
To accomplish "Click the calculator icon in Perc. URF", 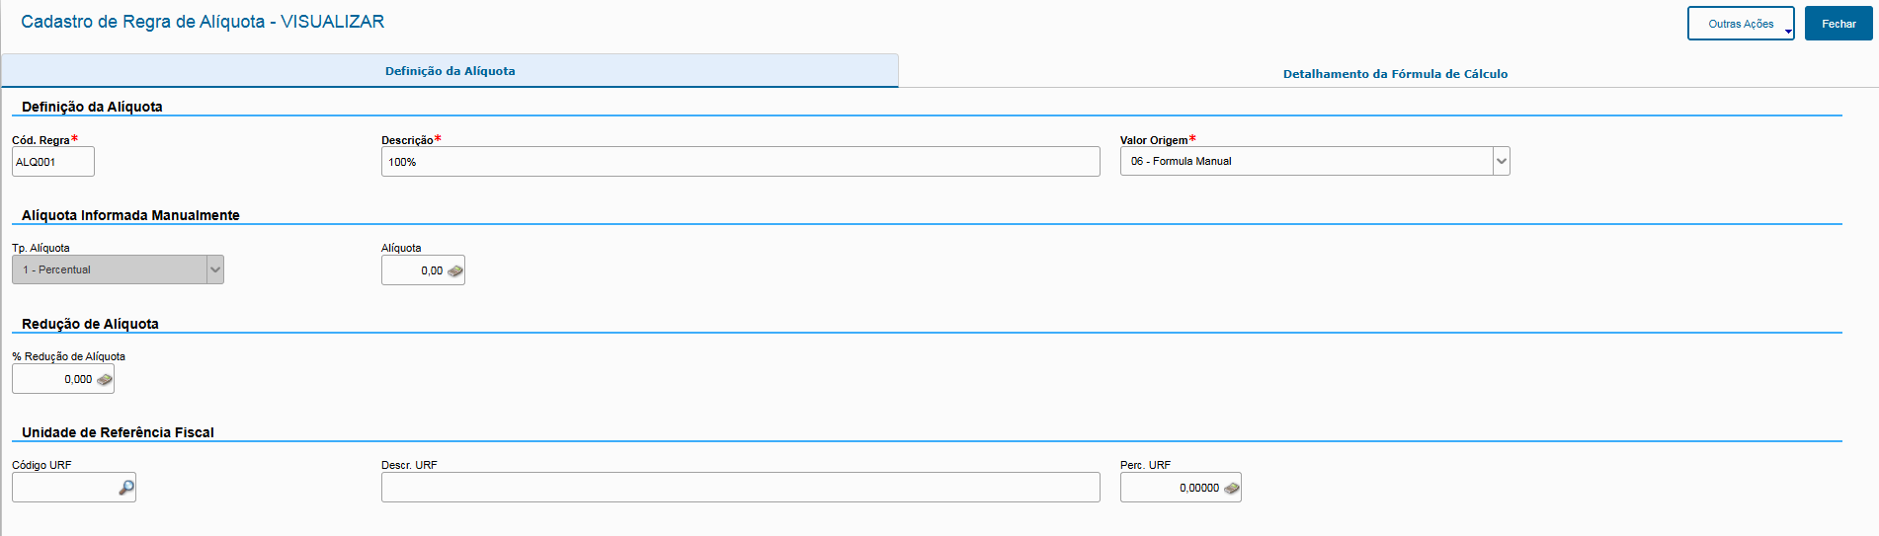I will click(x=1231, y=488).
